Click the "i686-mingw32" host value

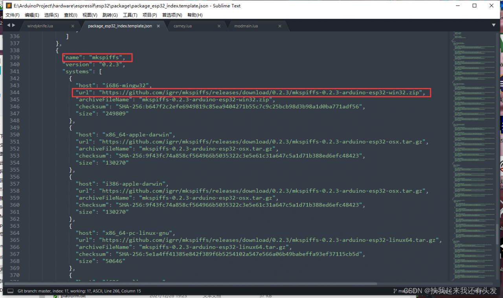pyautogui.click(x=125, y=86)
